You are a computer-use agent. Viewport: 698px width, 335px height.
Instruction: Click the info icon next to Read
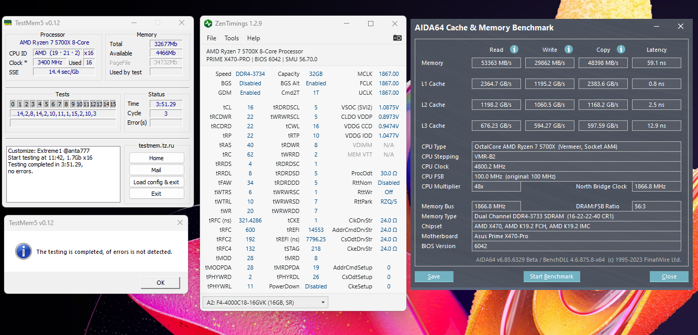pyautogui.click(x=514, y=49)
